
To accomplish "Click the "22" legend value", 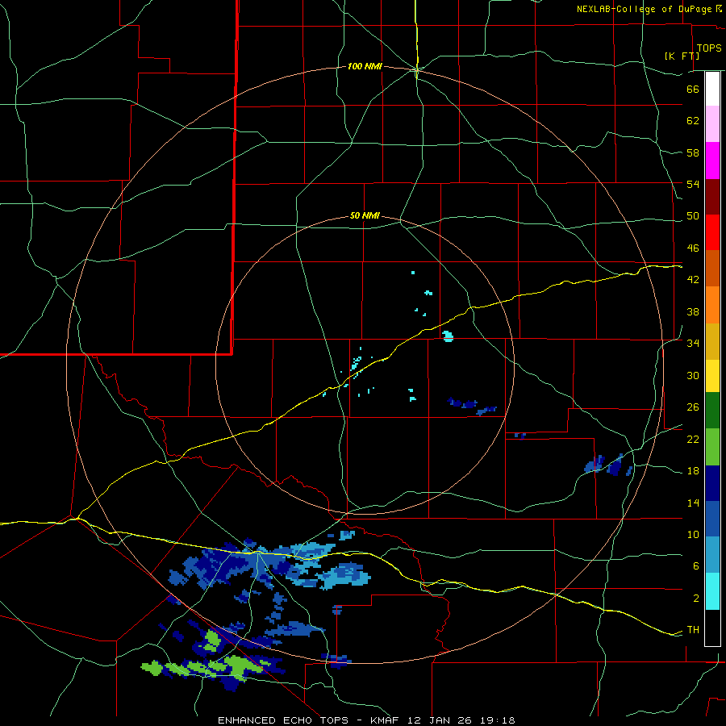I will pos(693,440).
